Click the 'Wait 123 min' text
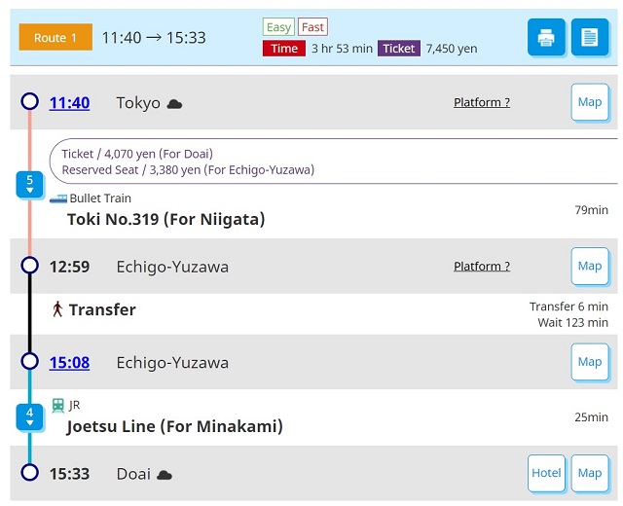This screenshot has height=506, width=623. 573,322
